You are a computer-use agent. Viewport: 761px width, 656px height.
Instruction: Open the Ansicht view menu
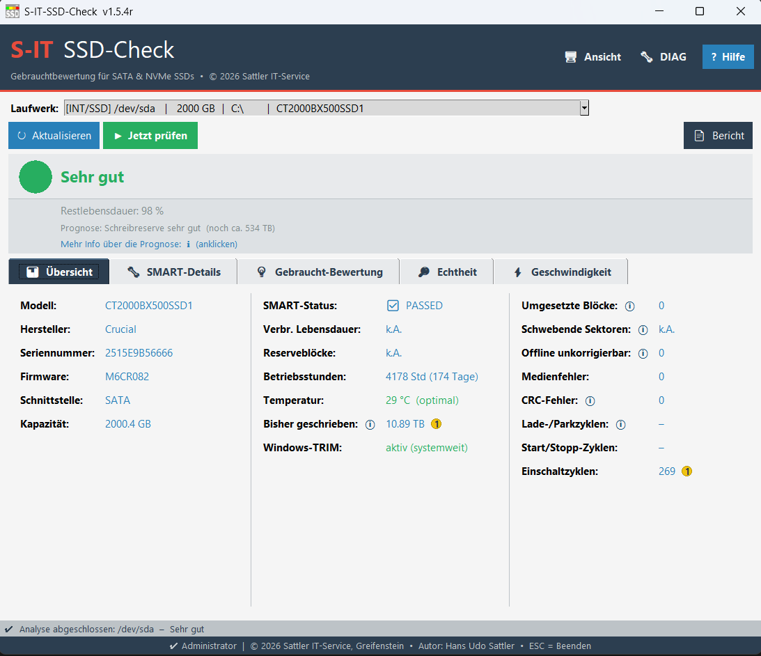(593, 57)
